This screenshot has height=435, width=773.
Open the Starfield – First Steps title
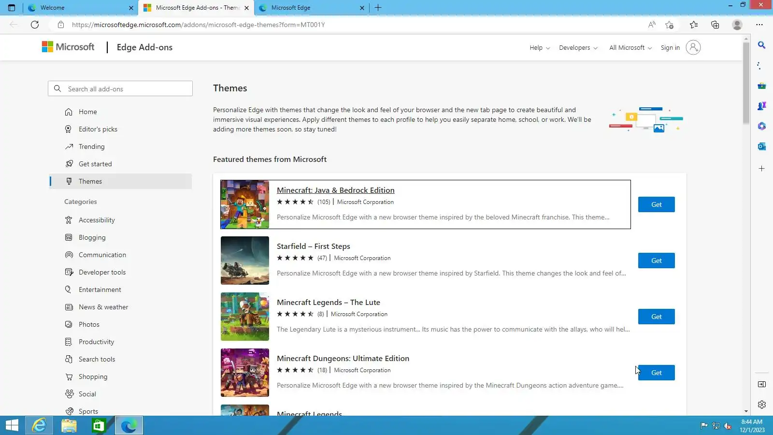[x=314, y=246]
